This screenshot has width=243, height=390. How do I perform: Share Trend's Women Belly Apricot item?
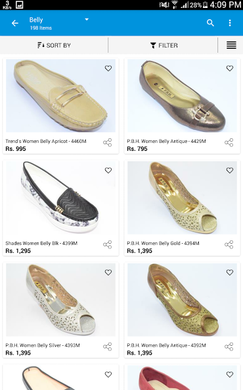(107, 142)
